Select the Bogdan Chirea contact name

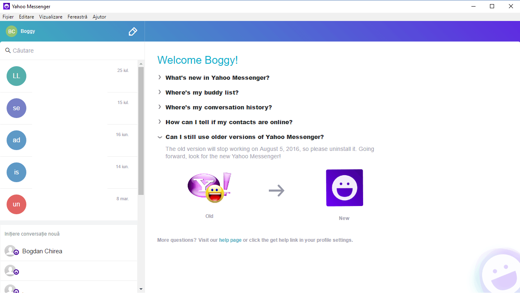pos(42,251)
